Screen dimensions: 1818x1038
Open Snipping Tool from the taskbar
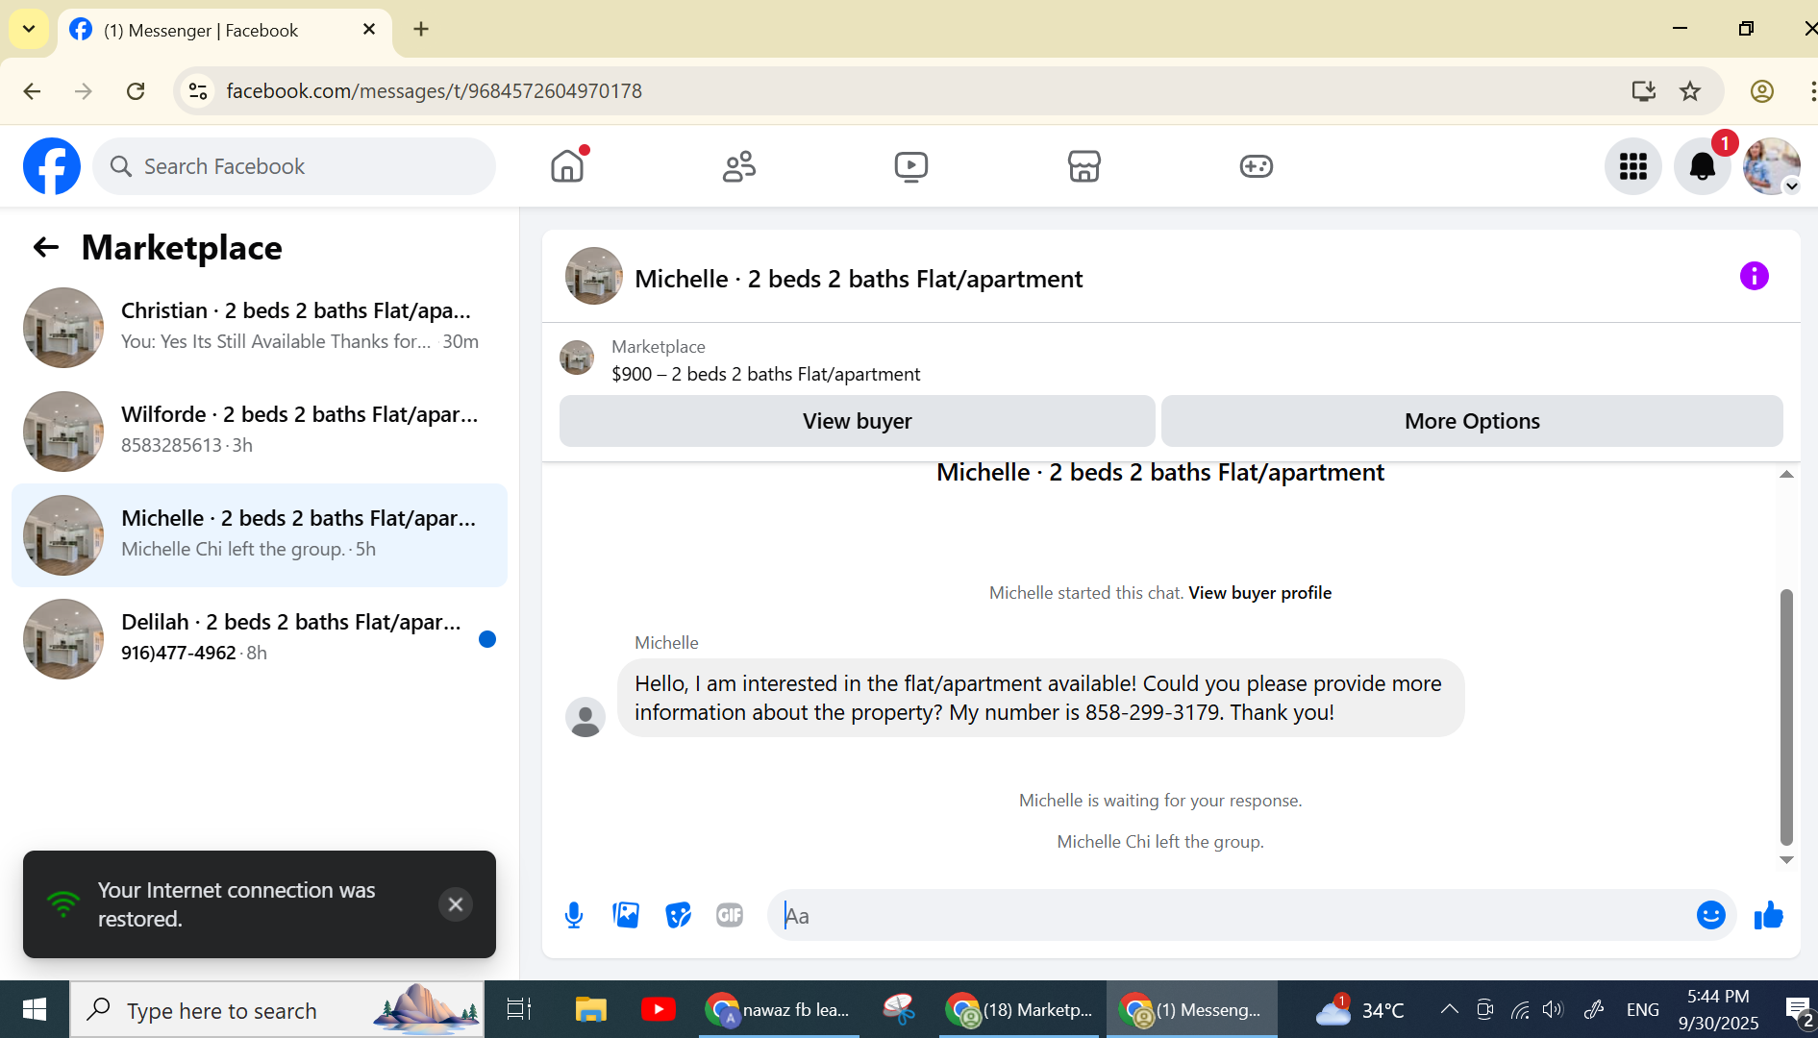899,1009
